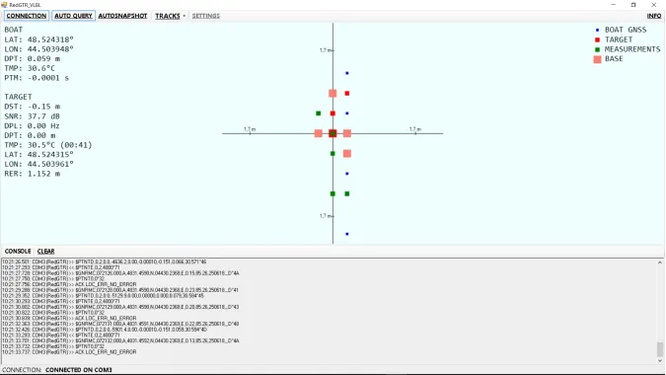Expand the TRACKS dropdown arrow

pyautogui.click(x=184, y=16)
